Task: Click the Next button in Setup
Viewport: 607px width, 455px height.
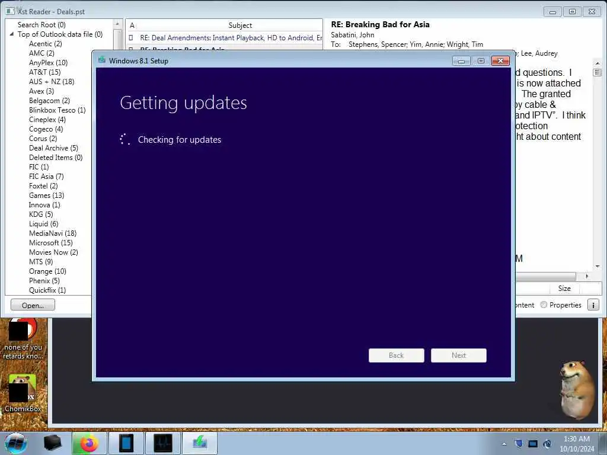Action: pos(459,355)
